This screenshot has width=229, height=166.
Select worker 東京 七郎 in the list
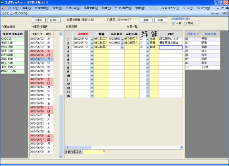coord(13,67)
